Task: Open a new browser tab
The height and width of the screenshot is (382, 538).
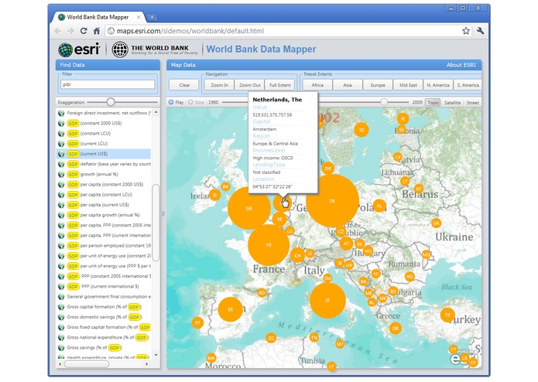Action: pos(152,17)
